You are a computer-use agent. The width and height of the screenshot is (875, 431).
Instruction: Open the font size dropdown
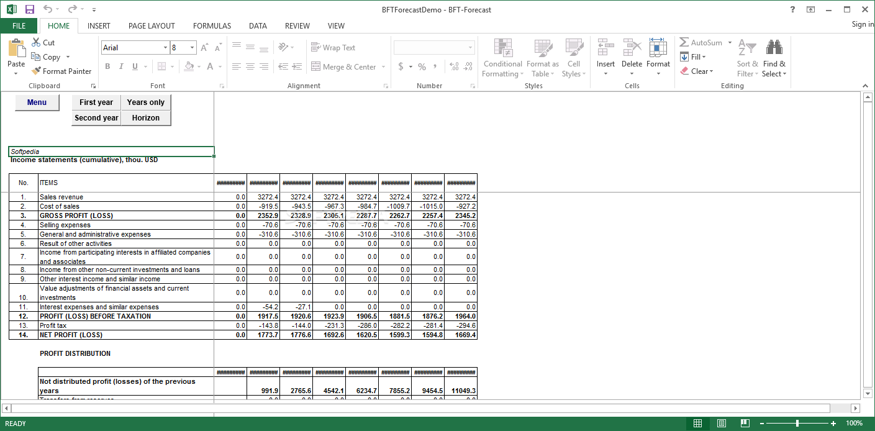click(x=193, y=48)
